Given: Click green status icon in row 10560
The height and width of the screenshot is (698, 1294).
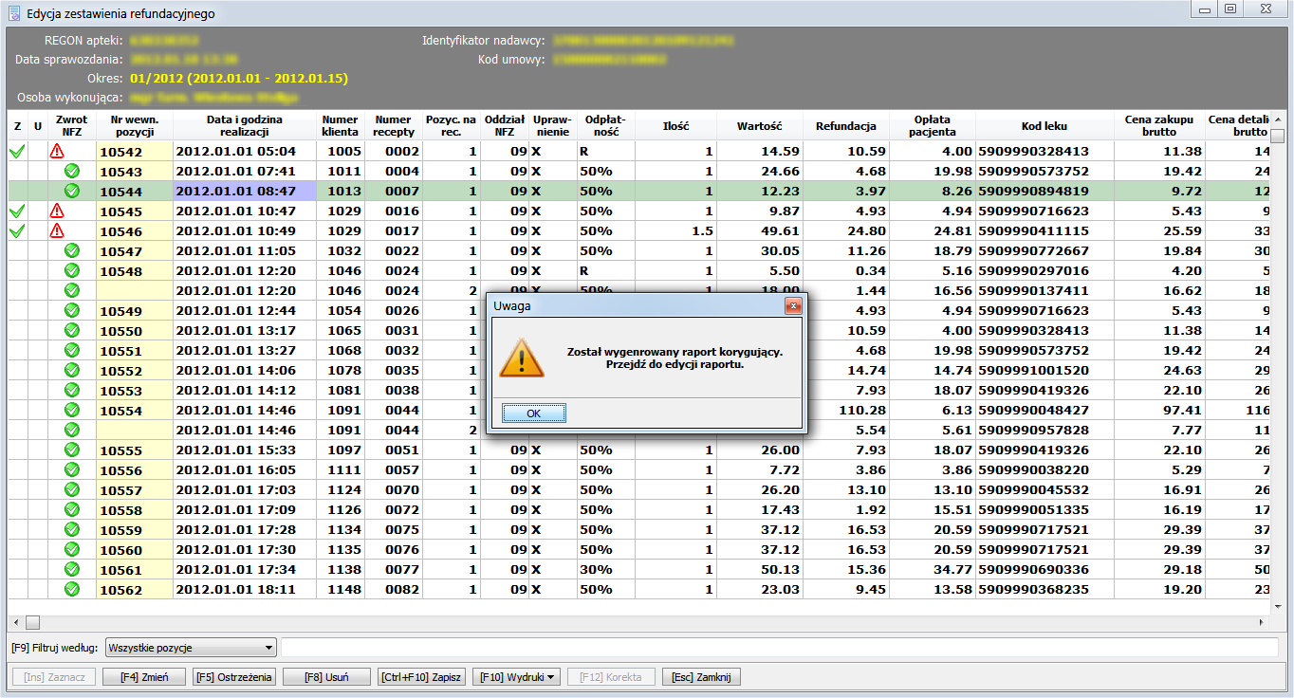Looking at the screenshot, I should click(x=72, y=549).
